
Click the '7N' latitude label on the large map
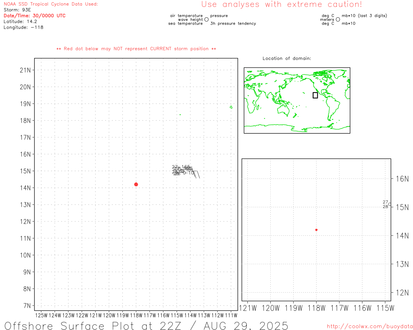click(x=27, y=306)
